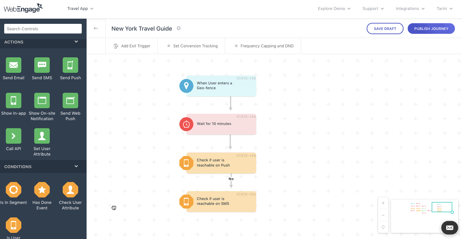Viewport: 462px width, 239px height.
Task: Open the Support dropdown menu
Action: tap(373, 9)
